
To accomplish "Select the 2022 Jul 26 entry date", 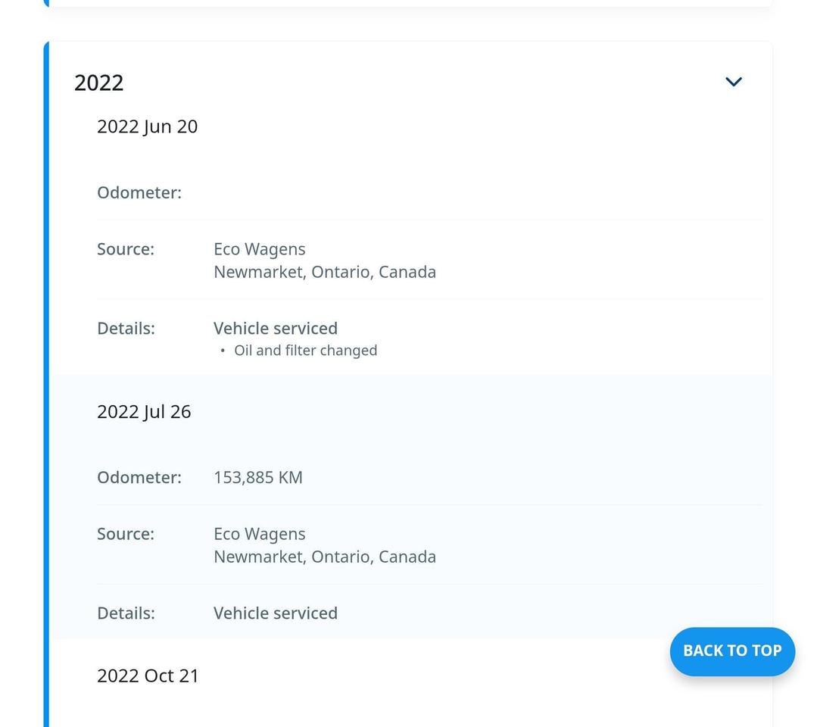I will (144, 411).
